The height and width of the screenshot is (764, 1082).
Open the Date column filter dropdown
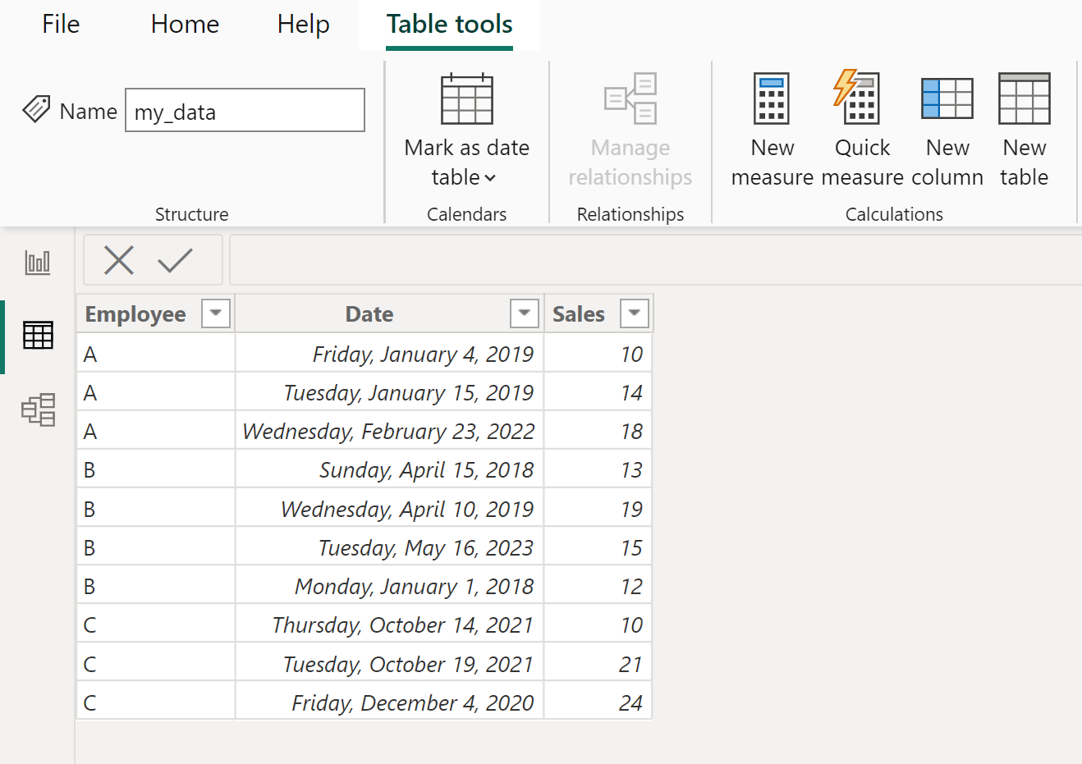point(525,313)
